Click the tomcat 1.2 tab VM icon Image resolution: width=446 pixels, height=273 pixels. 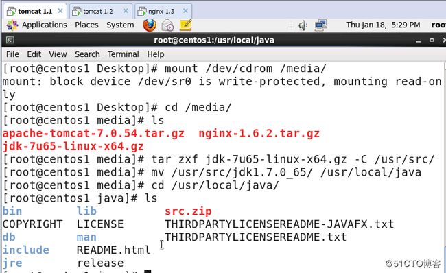77,12
